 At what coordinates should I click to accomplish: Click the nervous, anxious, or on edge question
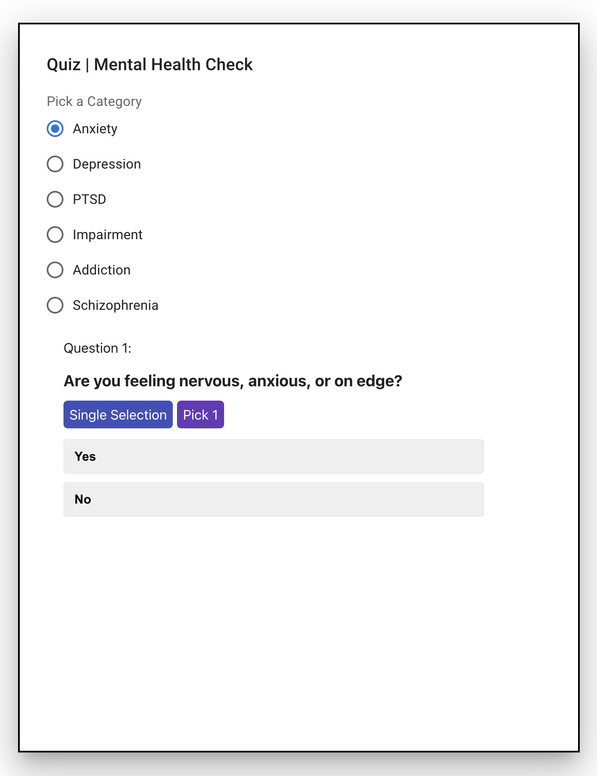pos(233,381)
